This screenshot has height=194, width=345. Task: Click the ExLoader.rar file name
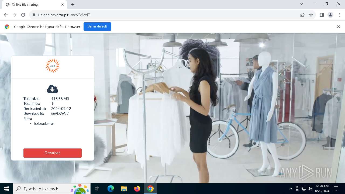pos(44,123)
